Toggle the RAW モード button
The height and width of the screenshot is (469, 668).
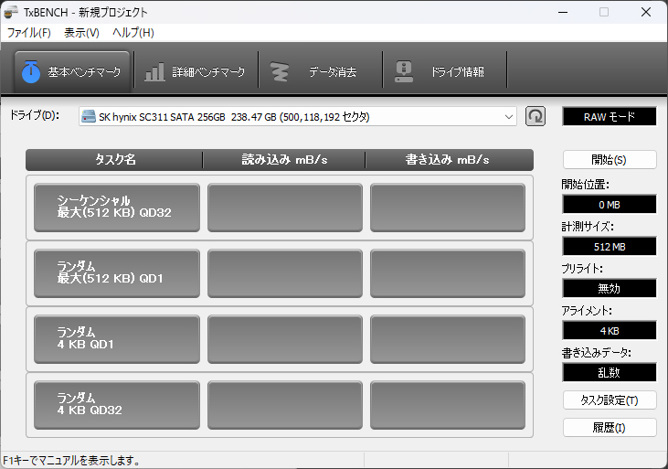point(609,117)
